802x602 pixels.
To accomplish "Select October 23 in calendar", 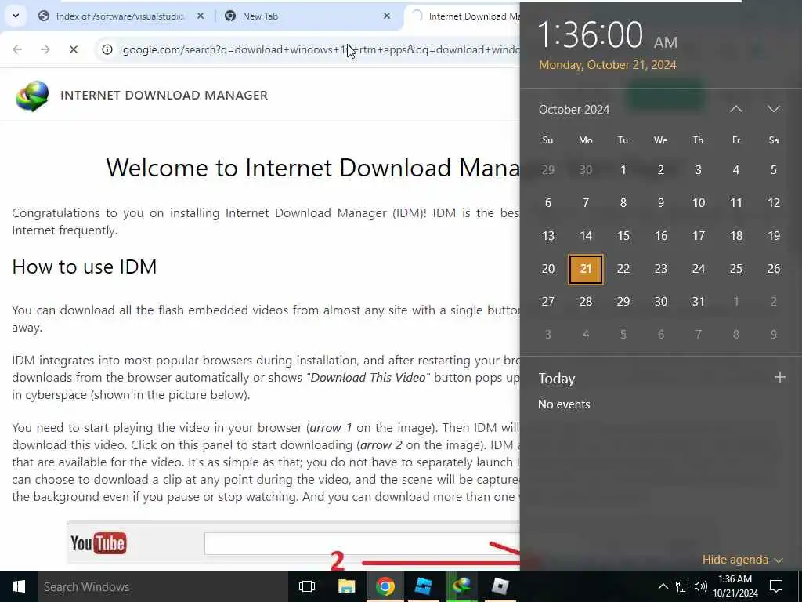I will [x=661, y=269].
